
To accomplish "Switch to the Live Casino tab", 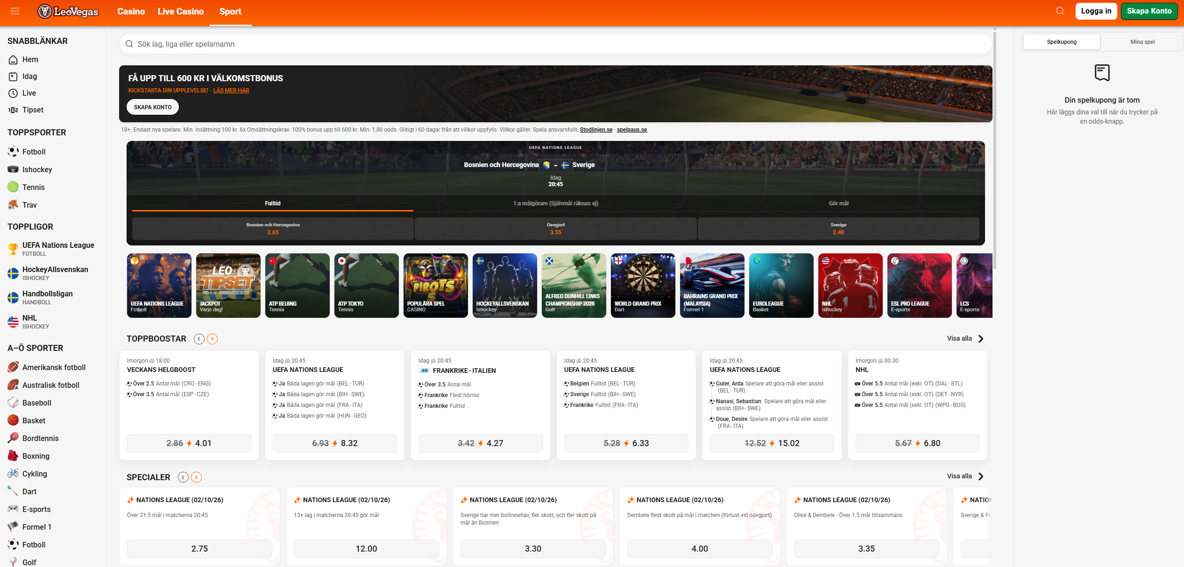I will (181, 11).
